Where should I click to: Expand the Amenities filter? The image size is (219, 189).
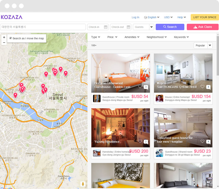pyautogui.click(x=132, y=37)
